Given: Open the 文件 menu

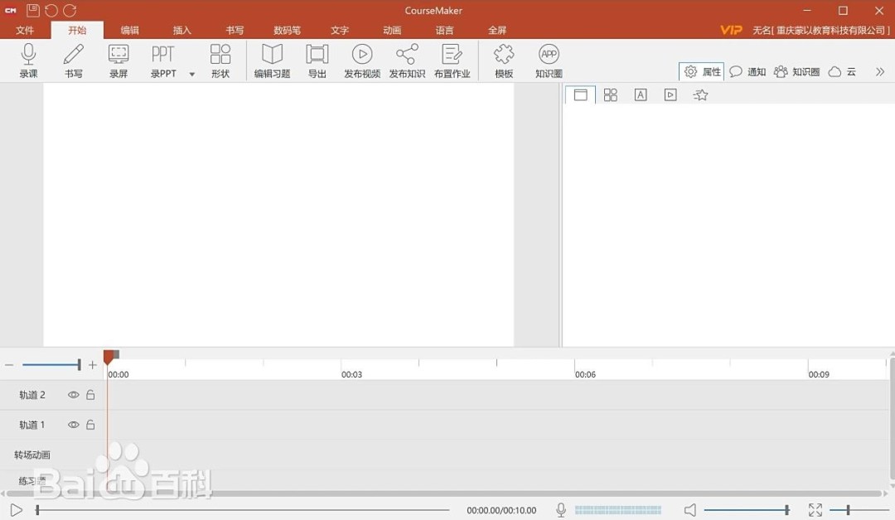Looking at the screenshot, I should click(25, 30).
